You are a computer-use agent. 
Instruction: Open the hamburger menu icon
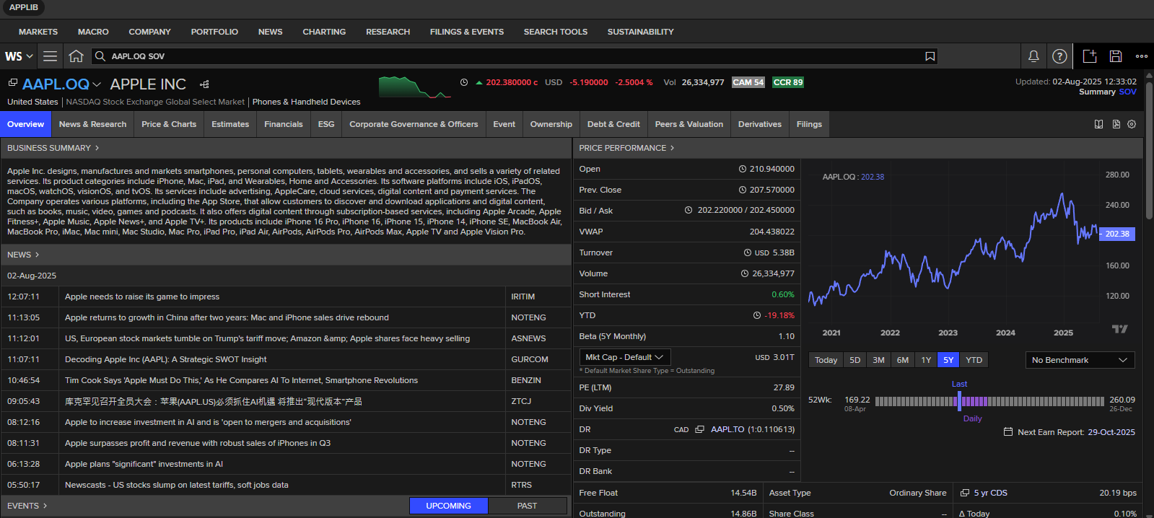pyautogui.click(x=50, y=56)
